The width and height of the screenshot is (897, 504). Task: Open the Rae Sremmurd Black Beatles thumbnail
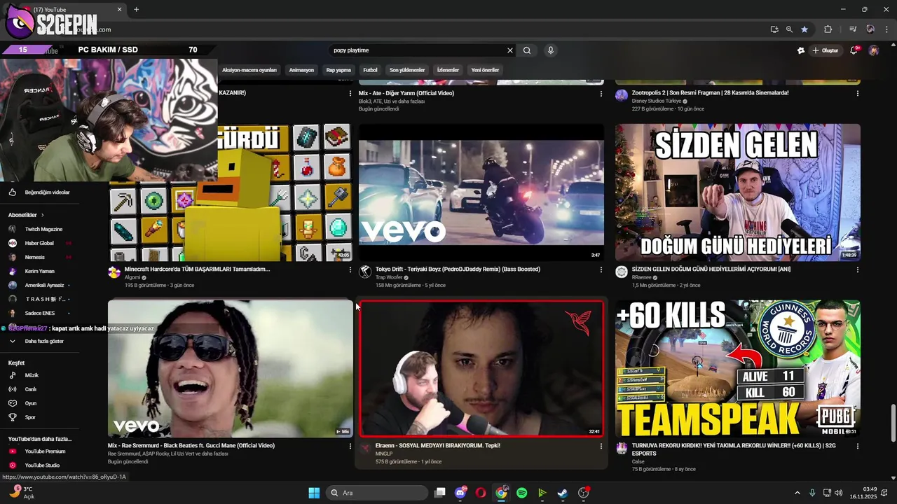click(230, 369)
